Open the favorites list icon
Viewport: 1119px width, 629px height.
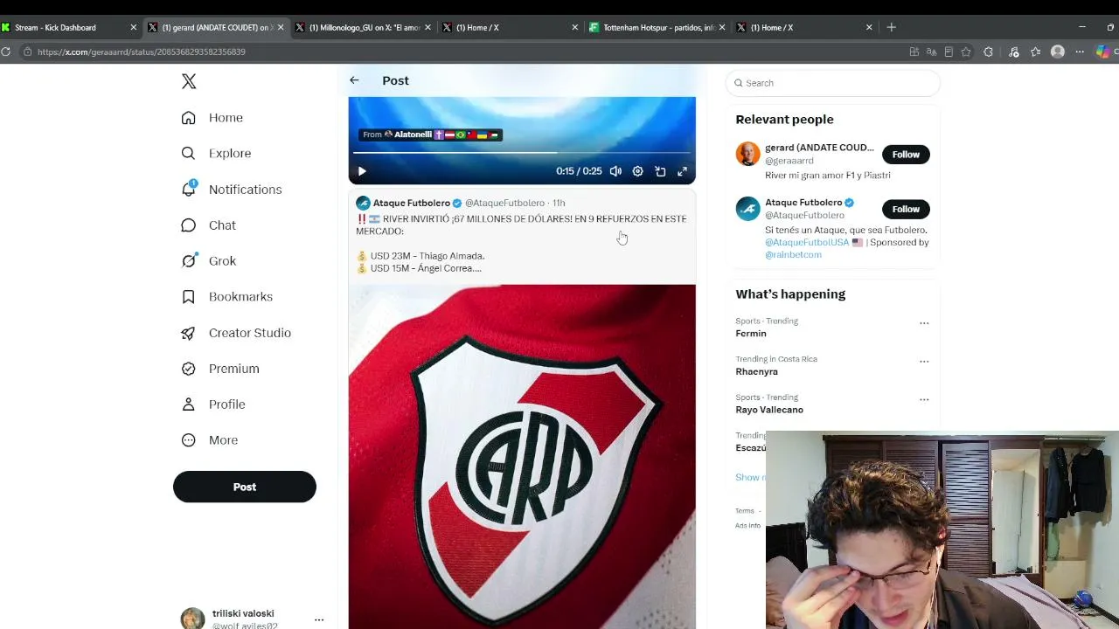point(1036,52)
